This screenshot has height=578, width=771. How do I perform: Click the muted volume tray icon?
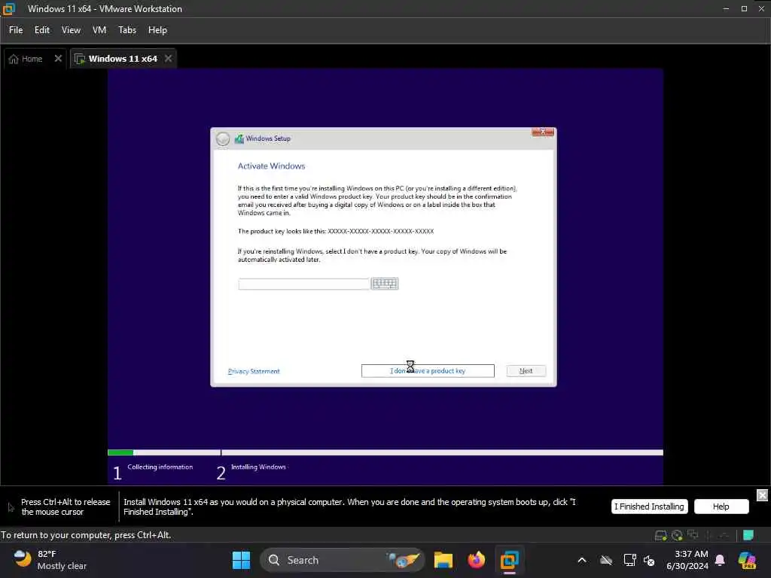click(649, 560)
